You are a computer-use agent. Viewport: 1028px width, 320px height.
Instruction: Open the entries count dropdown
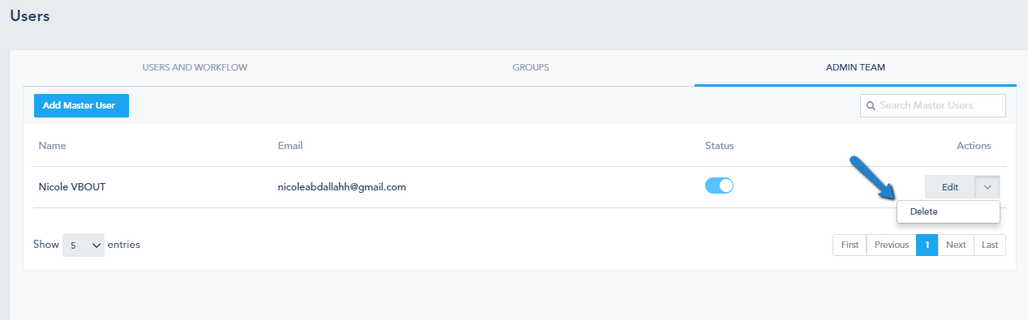pos(84,245)
